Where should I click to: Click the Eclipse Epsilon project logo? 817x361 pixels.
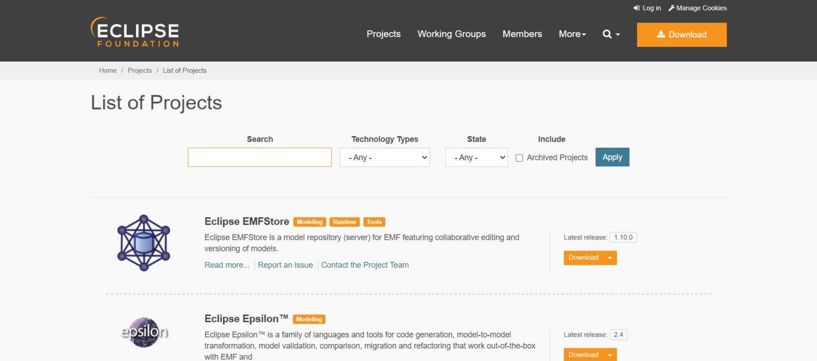click(144, 331)
